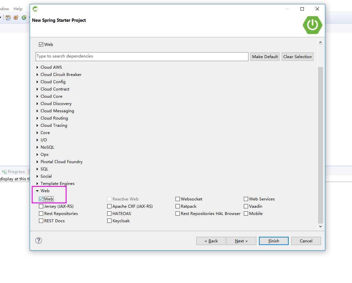Expand Cloud Circuit Breaker

tap(37, 74)
